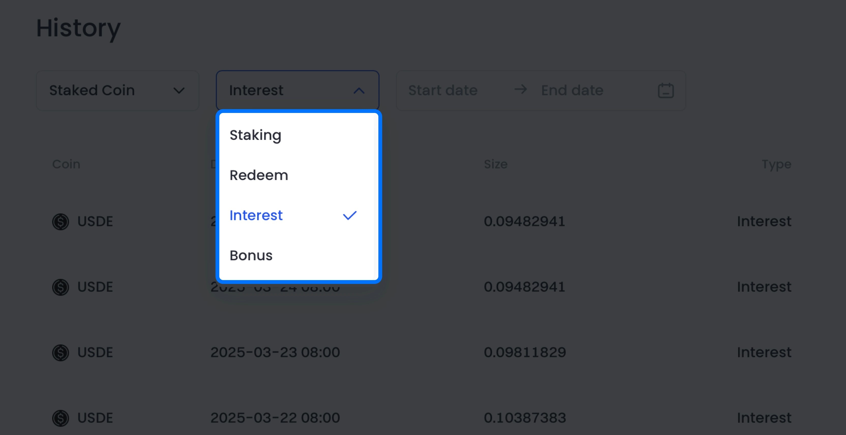Select Redeem in the type list
Viewport: 846px width, 435px height.
point(259,175)
